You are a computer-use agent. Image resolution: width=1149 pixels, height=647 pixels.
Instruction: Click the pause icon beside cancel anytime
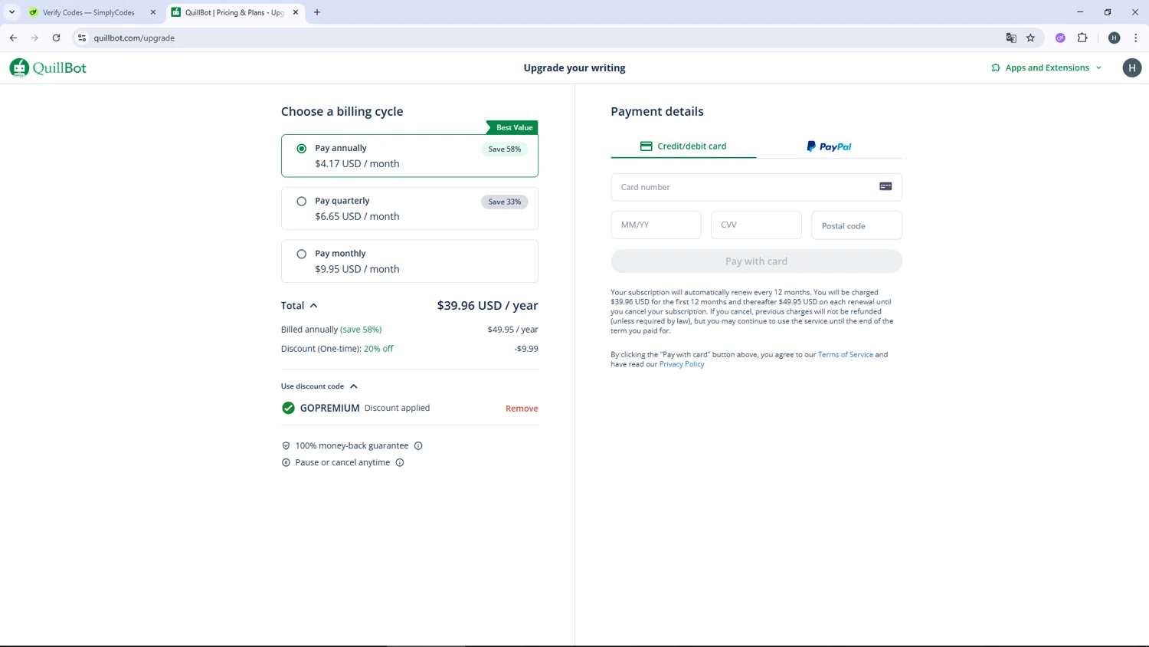286,462
